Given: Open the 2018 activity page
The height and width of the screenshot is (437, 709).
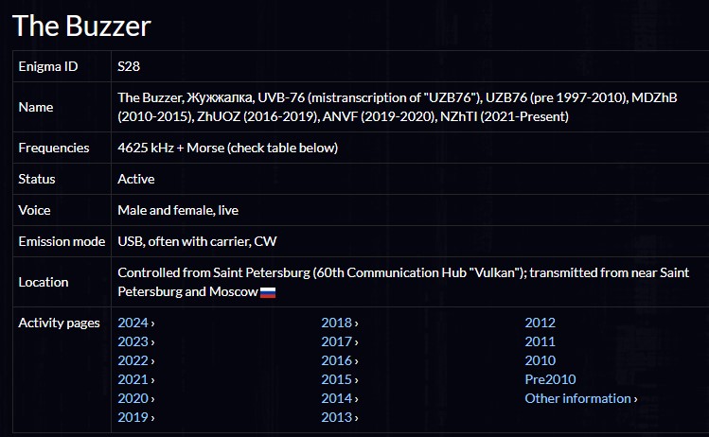Looking at the screenshot, I should [337, 323].
